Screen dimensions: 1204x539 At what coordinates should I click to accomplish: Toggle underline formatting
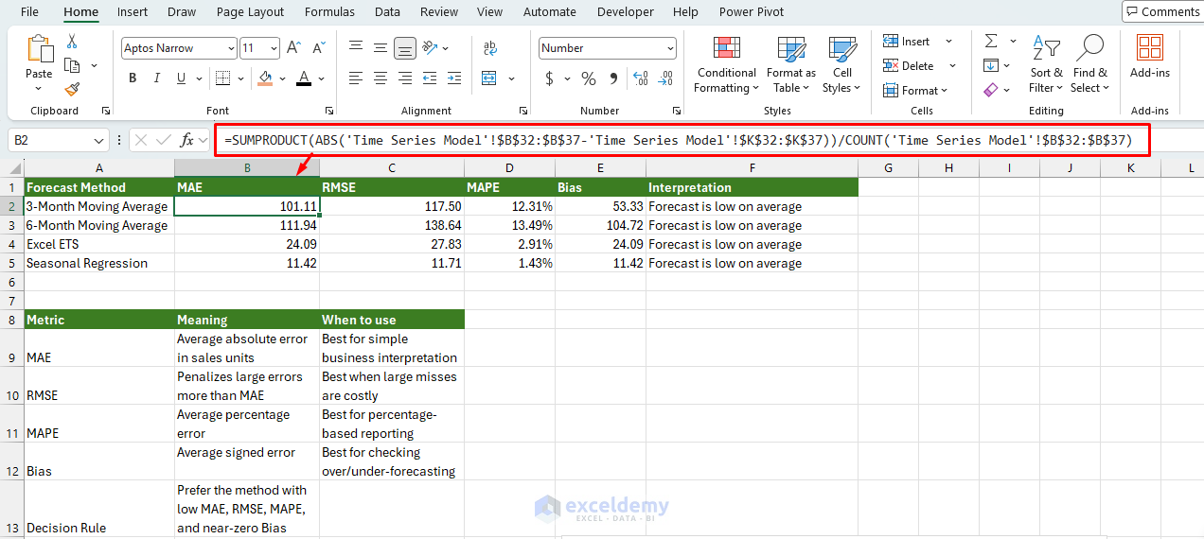pyautogui.click(x=182, y=78)
